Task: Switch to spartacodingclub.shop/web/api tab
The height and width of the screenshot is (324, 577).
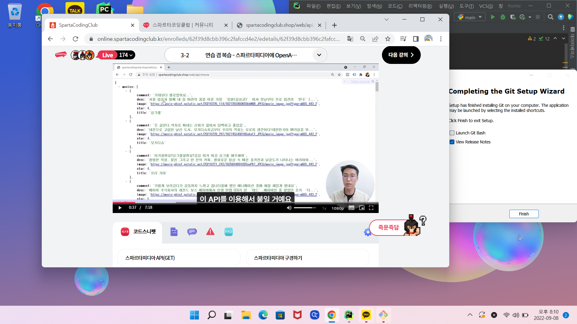Action: pyautogui.click(x=279, y=25)
